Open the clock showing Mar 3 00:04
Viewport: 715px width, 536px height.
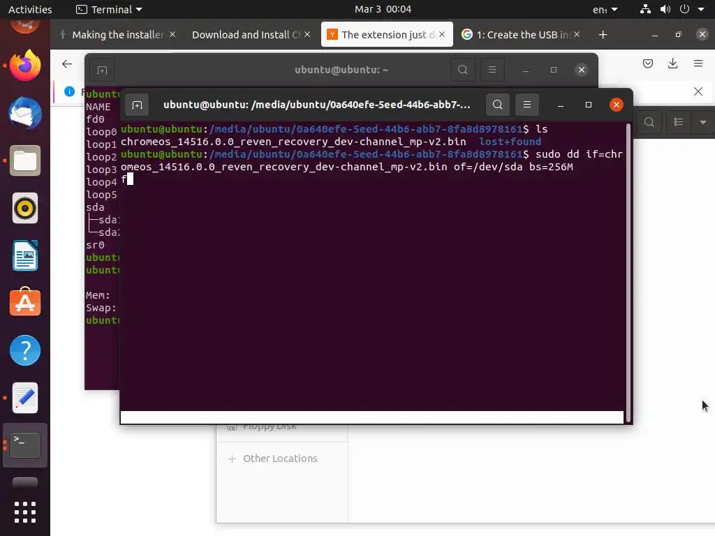pyautogui.click(x=383, y=9)
